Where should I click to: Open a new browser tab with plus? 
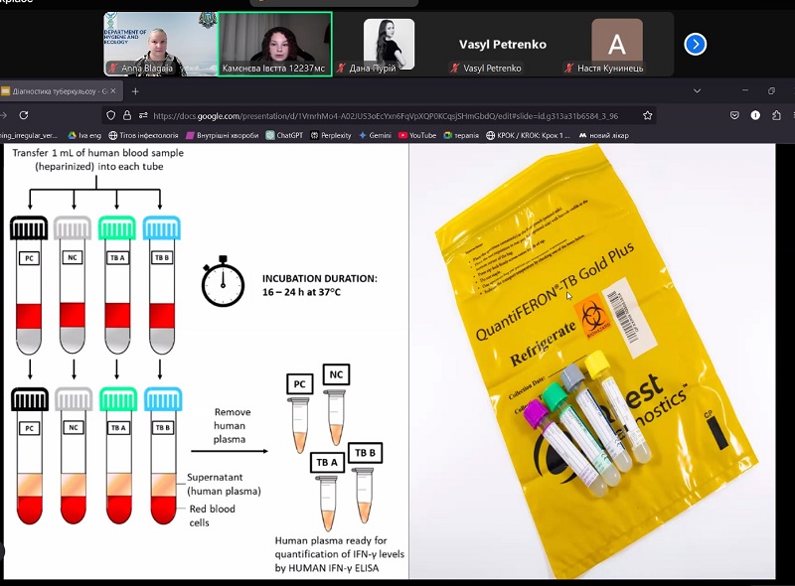(135, 91)
